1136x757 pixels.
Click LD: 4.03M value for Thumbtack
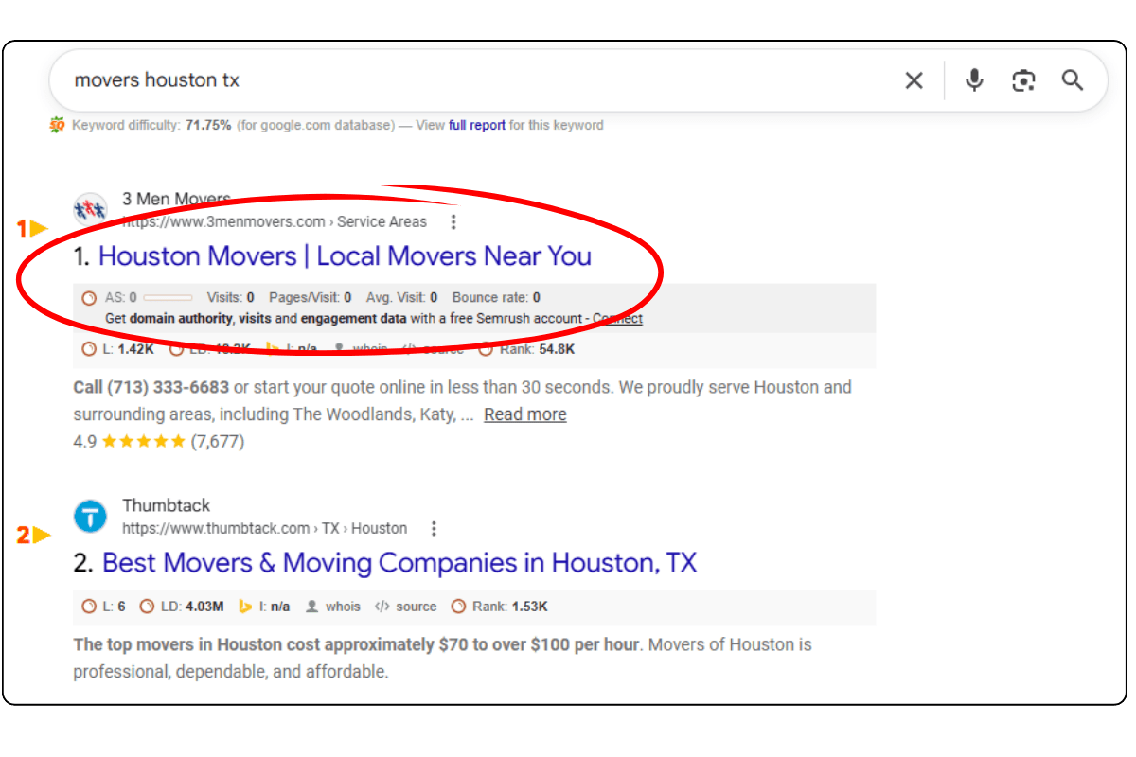click(x=191, y=607)
